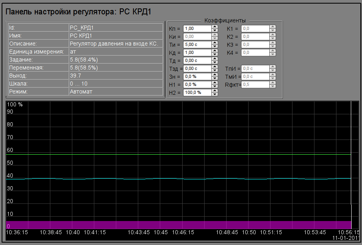
Task: Increase Кп value with up arrow
Action: (215, 27)
